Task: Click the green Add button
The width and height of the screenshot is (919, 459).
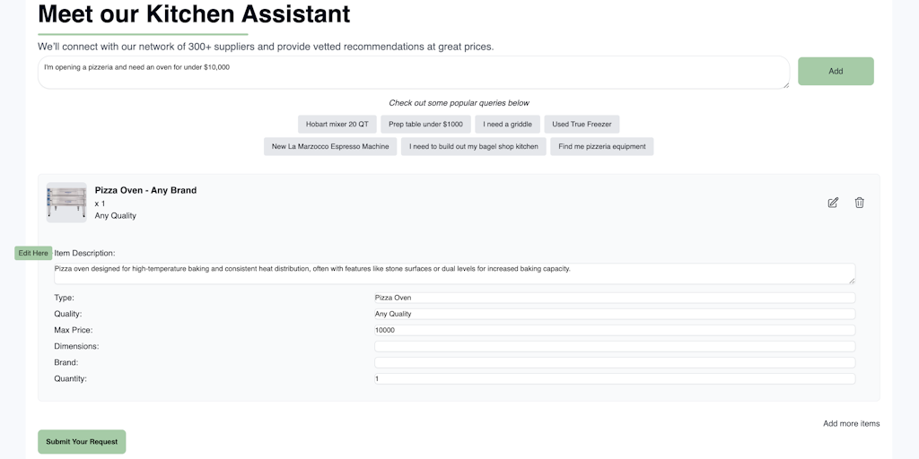Action: [x=836, y=72]
